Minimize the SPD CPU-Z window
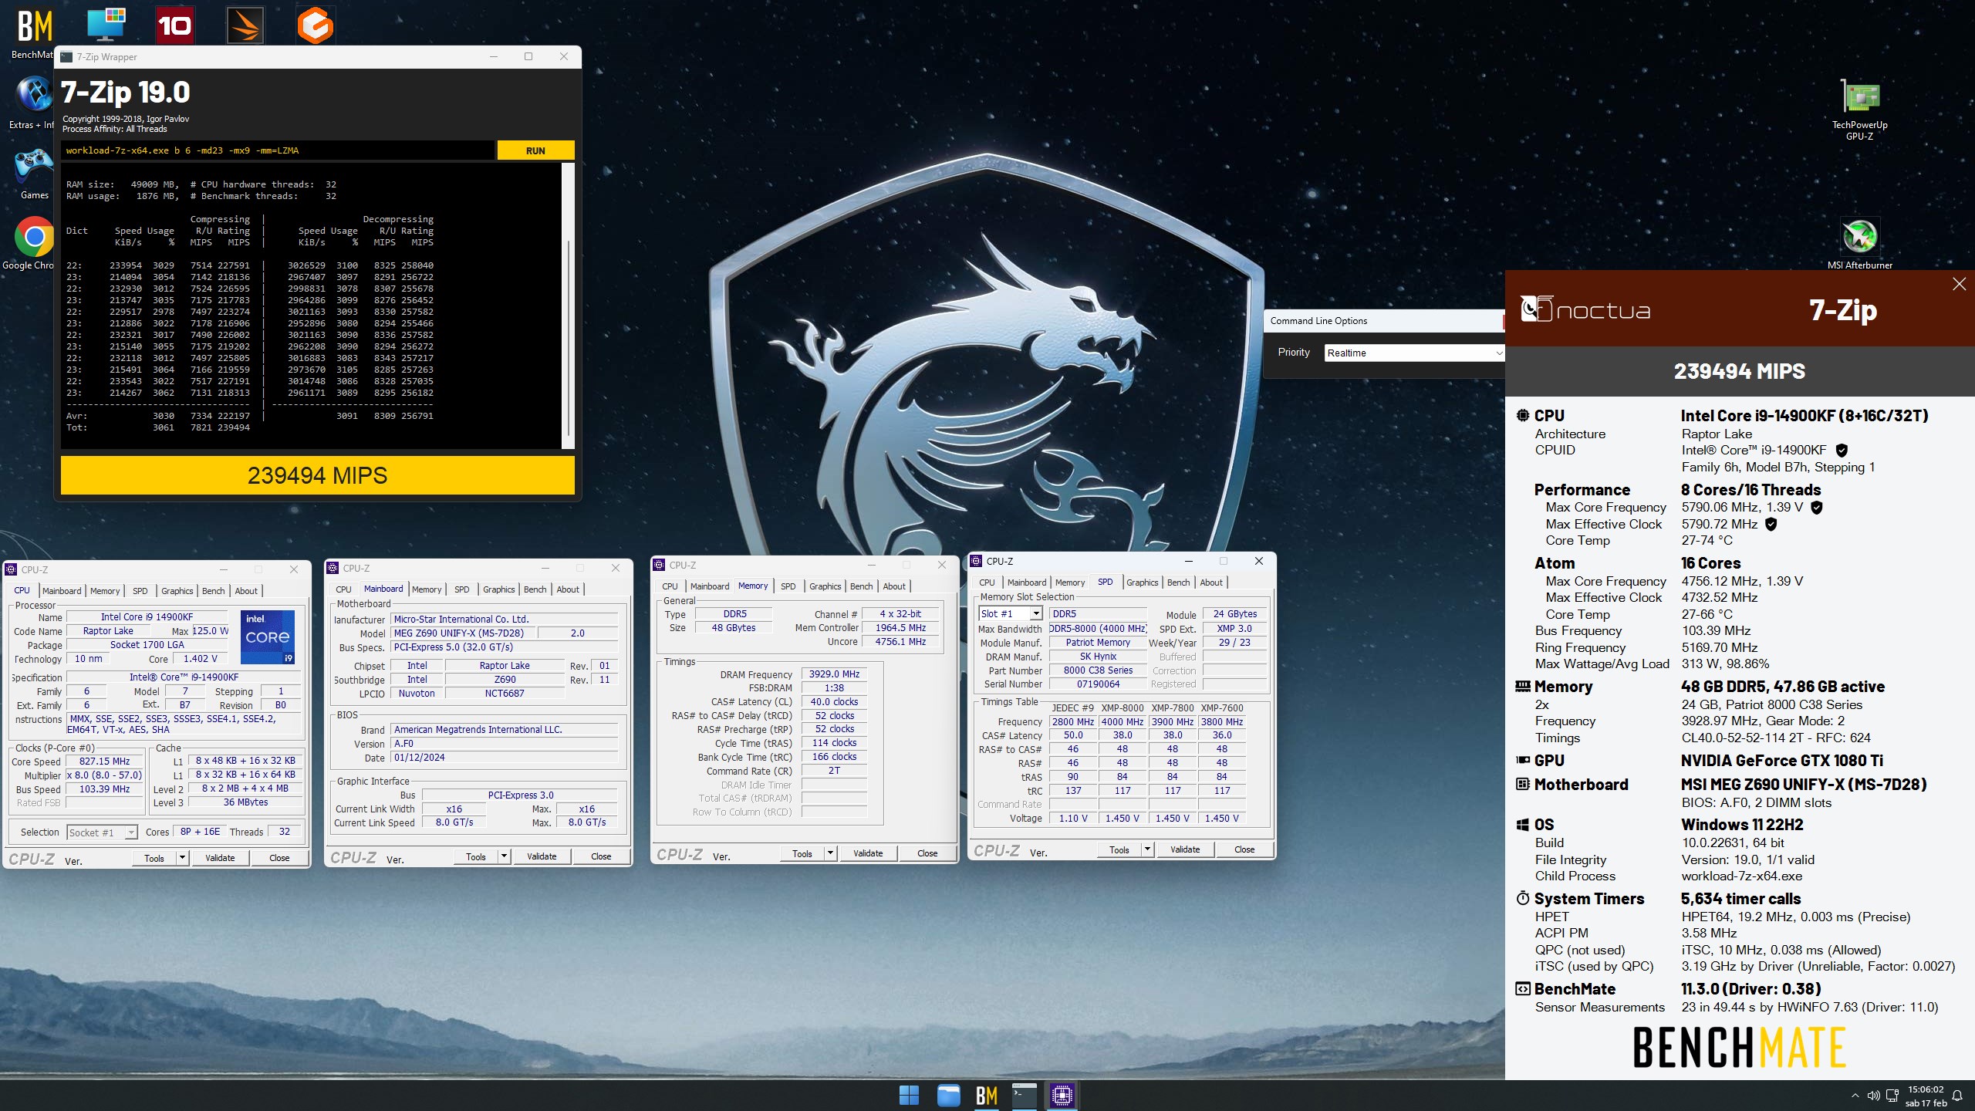The height and width of the screenshot is (1111, 1975). (x=1188, y=561)
